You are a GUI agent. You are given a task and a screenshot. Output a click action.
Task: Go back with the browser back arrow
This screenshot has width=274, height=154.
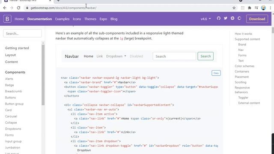tap(5, 8)
